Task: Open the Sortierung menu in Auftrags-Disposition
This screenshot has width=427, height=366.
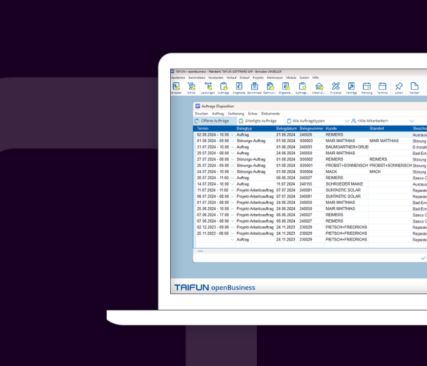Action: 235,113
